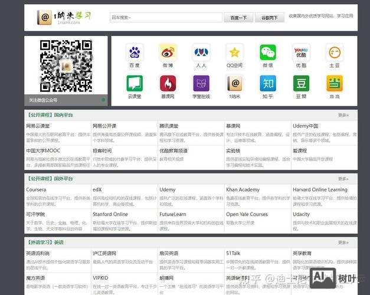The height and width of the screenshot is (295, 370).
Task: Open the WeChat (微信) icon
Action: pos(268,52)
